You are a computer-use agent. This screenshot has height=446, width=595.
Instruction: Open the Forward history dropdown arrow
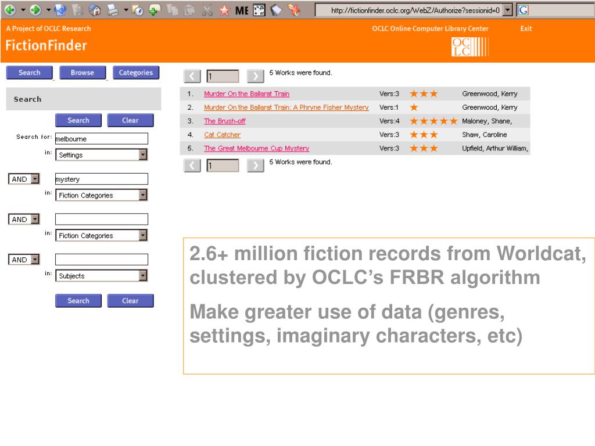[48, 10]
